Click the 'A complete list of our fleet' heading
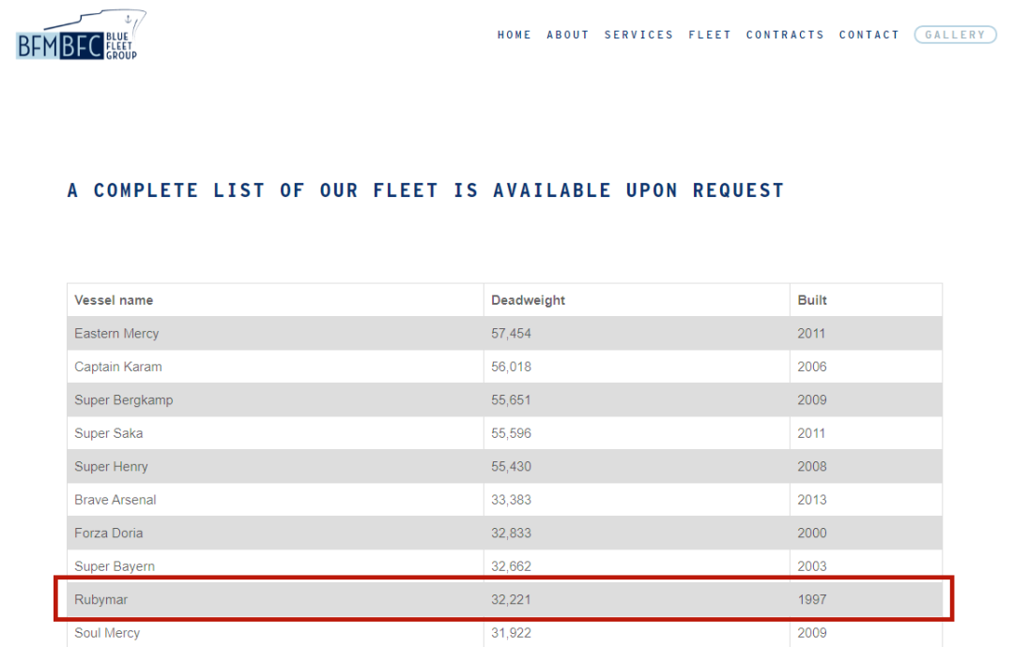 425,190
